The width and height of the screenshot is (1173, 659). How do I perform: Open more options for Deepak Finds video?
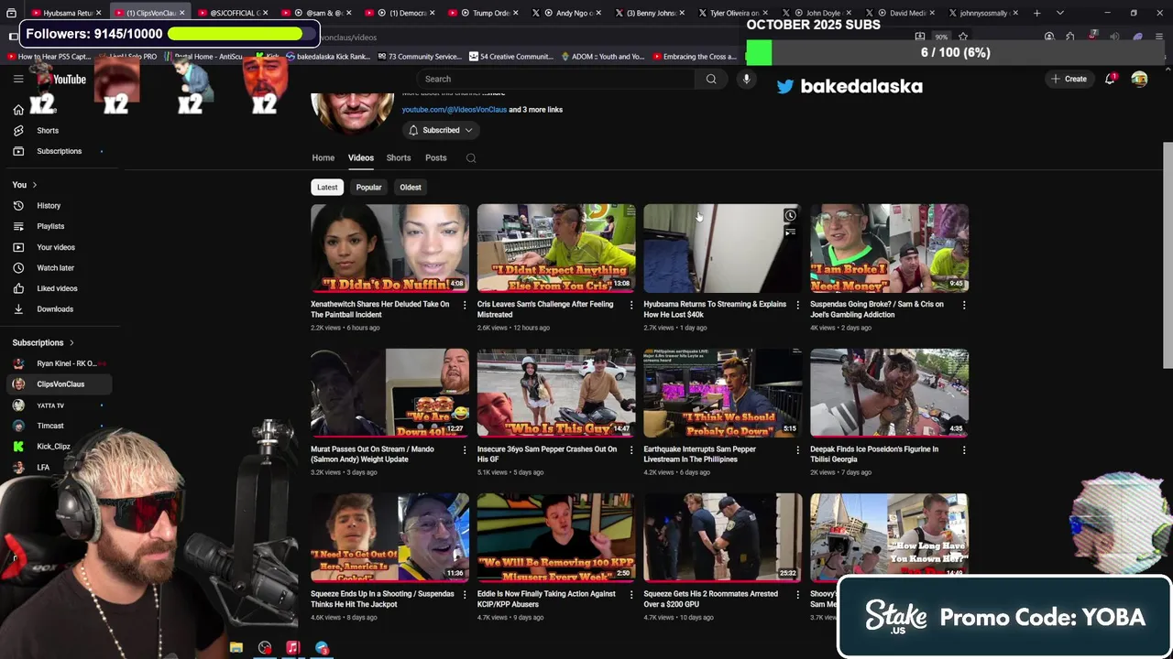[x=963, y=450]
